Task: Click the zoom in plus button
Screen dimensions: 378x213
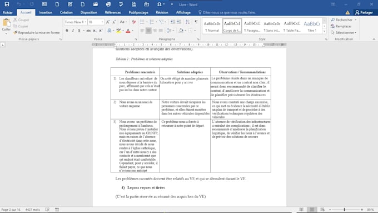Action: pos(362,209)
